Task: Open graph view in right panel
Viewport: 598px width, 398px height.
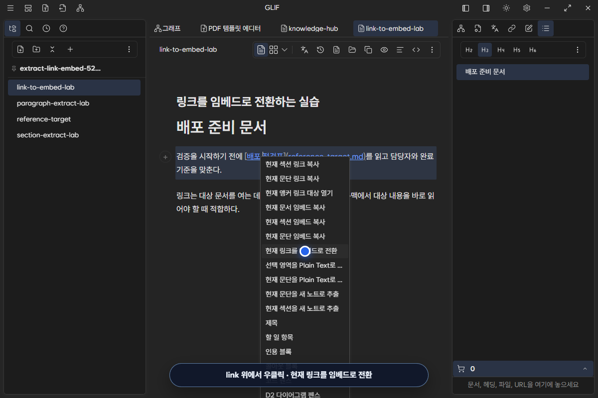Action: [461, 28]
